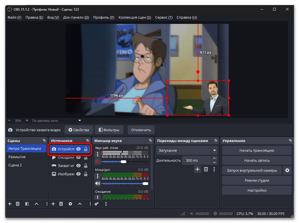
Task: Open virtual camera settings gear
Action: pos(287,170)
